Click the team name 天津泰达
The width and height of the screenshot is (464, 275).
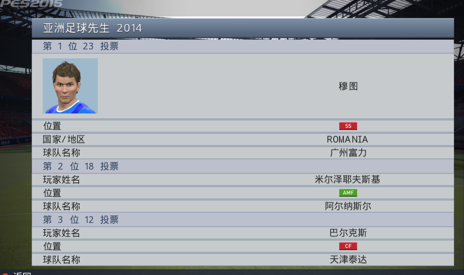click(348, 259)
